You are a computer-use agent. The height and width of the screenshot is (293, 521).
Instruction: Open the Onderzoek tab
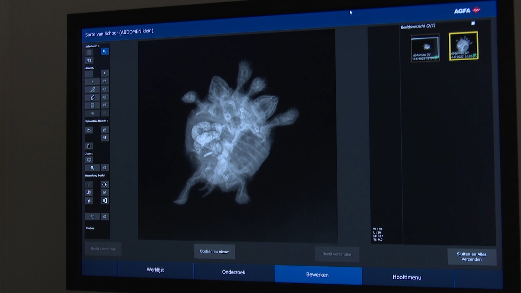pos(233,272)
